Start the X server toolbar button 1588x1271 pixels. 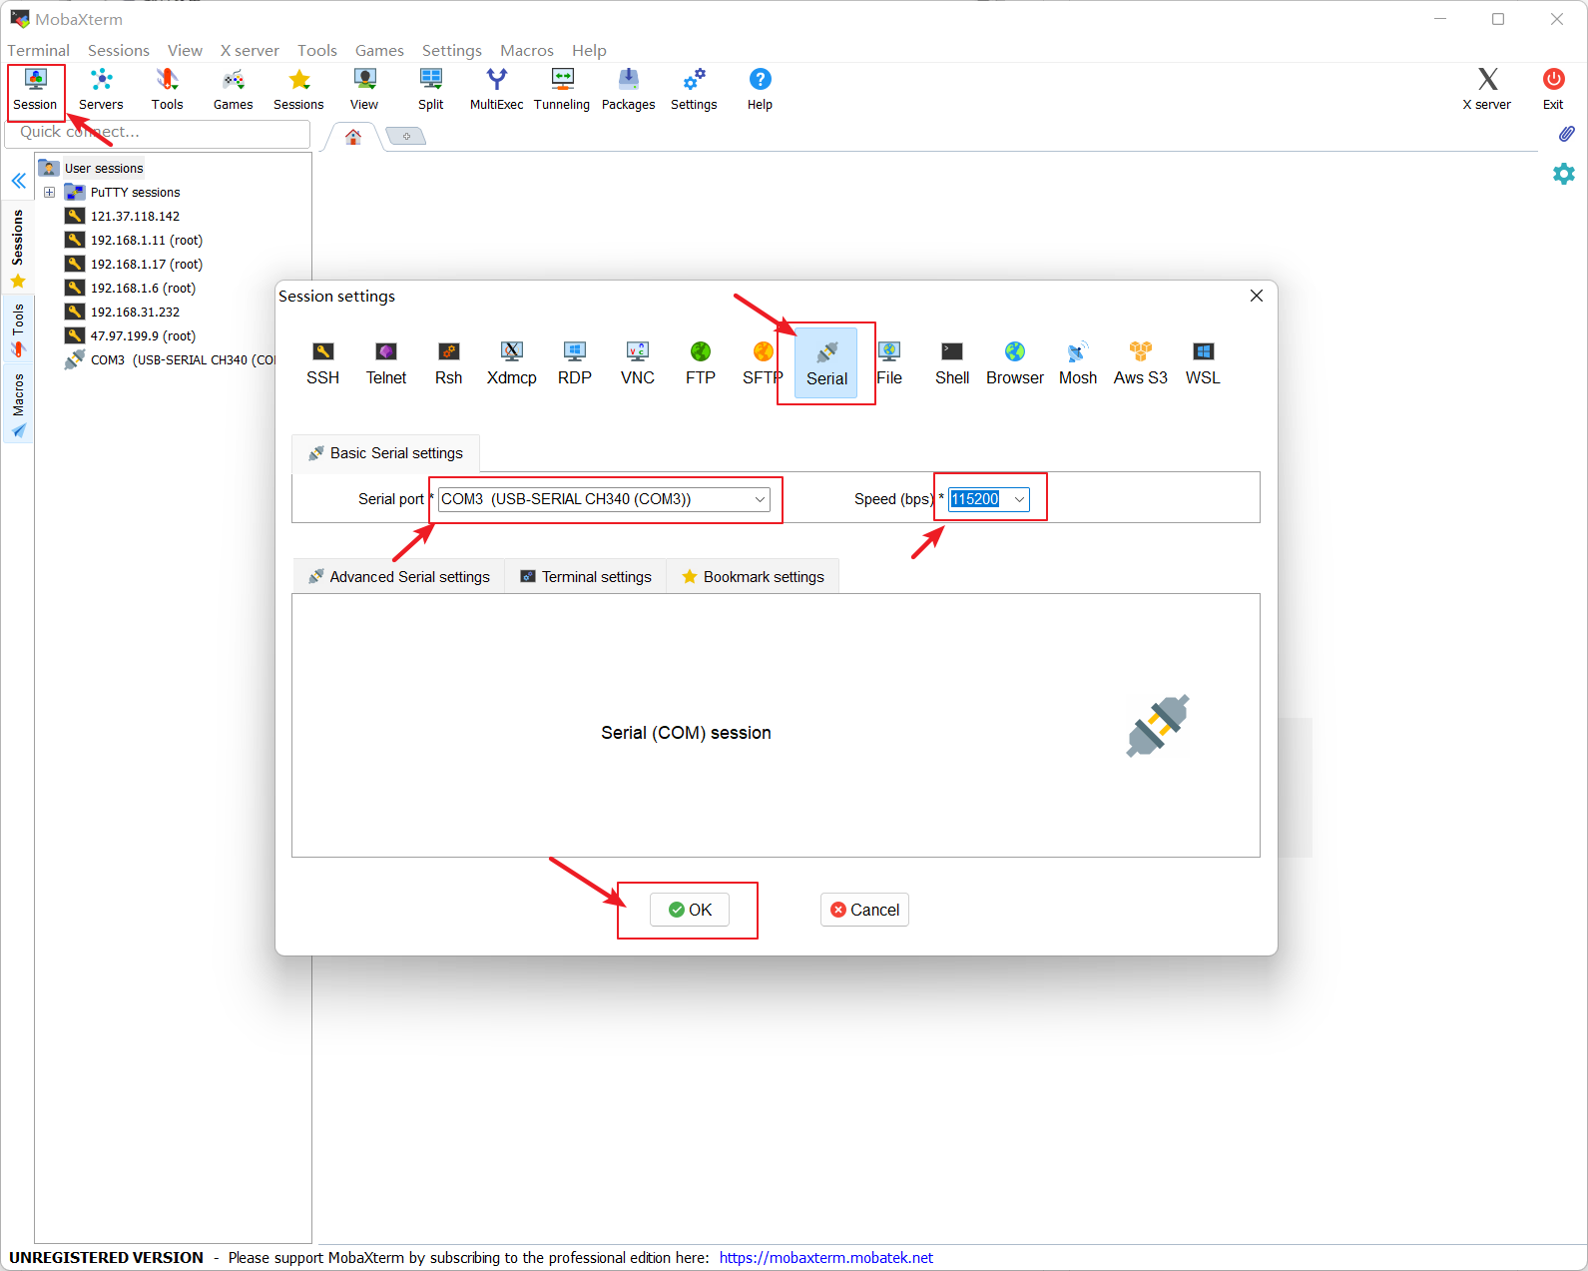(x=1487, y=89)
